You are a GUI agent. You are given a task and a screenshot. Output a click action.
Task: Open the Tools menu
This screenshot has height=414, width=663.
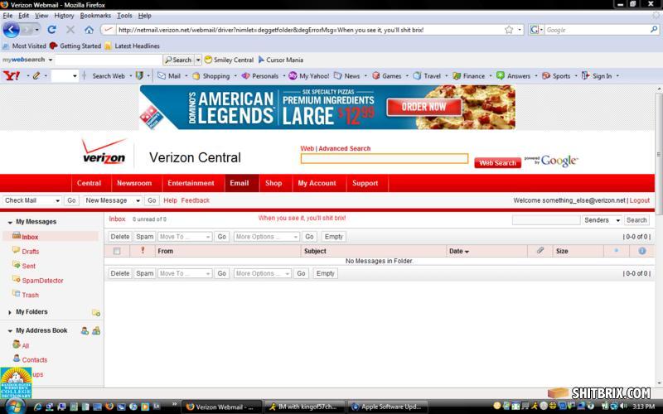(124, 16)
